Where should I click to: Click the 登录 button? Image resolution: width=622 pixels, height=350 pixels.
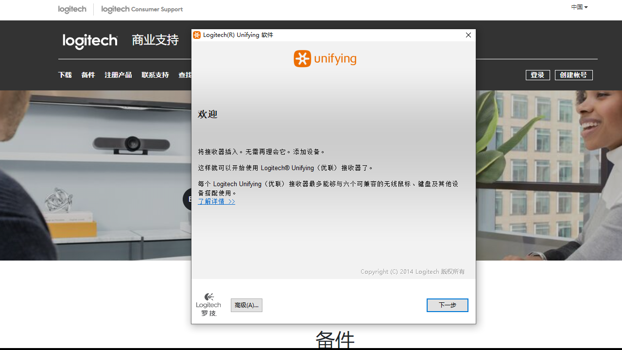coord(537,75)
